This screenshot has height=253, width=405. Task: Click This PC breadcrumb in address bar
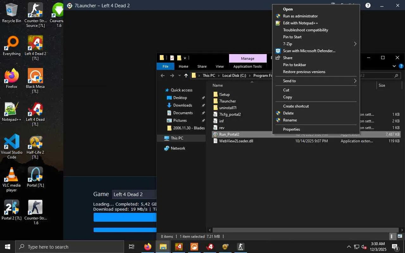(x=209, y=76)
